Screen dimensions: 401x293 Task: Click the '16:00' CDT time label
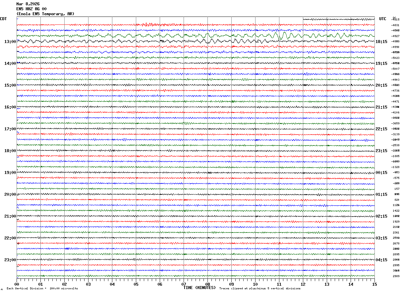10,107
